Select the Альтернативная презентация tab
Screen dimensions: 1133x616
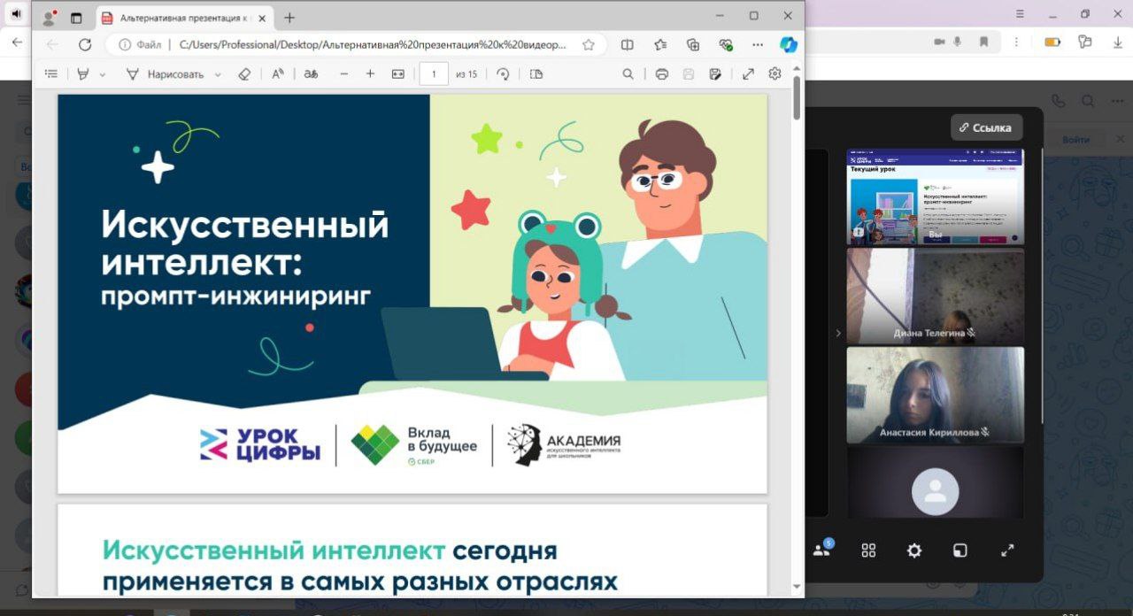pos(184,18)
